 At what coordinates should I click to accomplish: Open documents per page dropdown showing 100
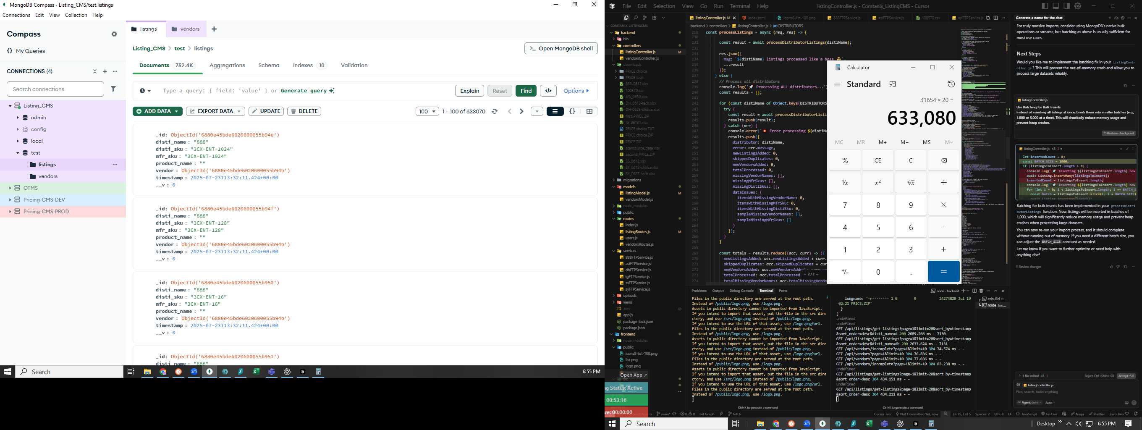[x=427, y=111]
